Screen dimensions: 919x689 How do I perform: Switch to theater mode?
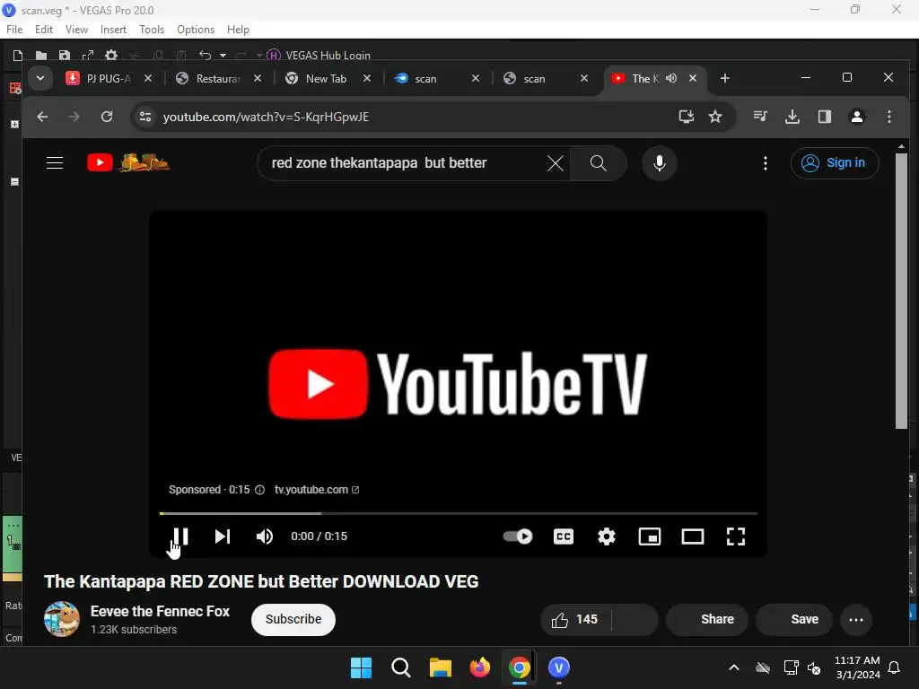pyautogui.click(x=692, y=536)
